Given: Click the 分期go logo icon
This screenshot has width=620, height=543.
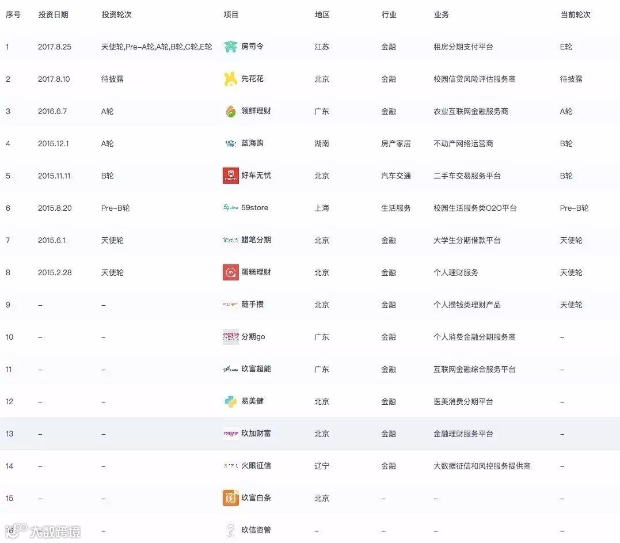Looking at the screenshot, I should click(x=230, y=337).
